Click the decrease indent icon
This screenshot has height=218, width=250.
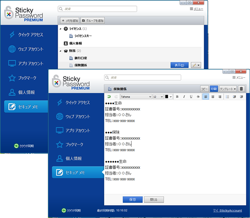tap(234, 97)
